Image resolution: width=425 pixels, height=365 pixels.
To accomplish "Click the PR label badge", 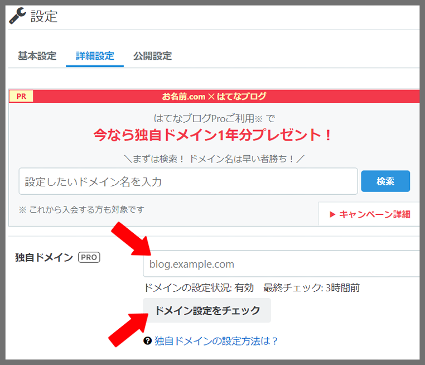I will click(21, 96).
